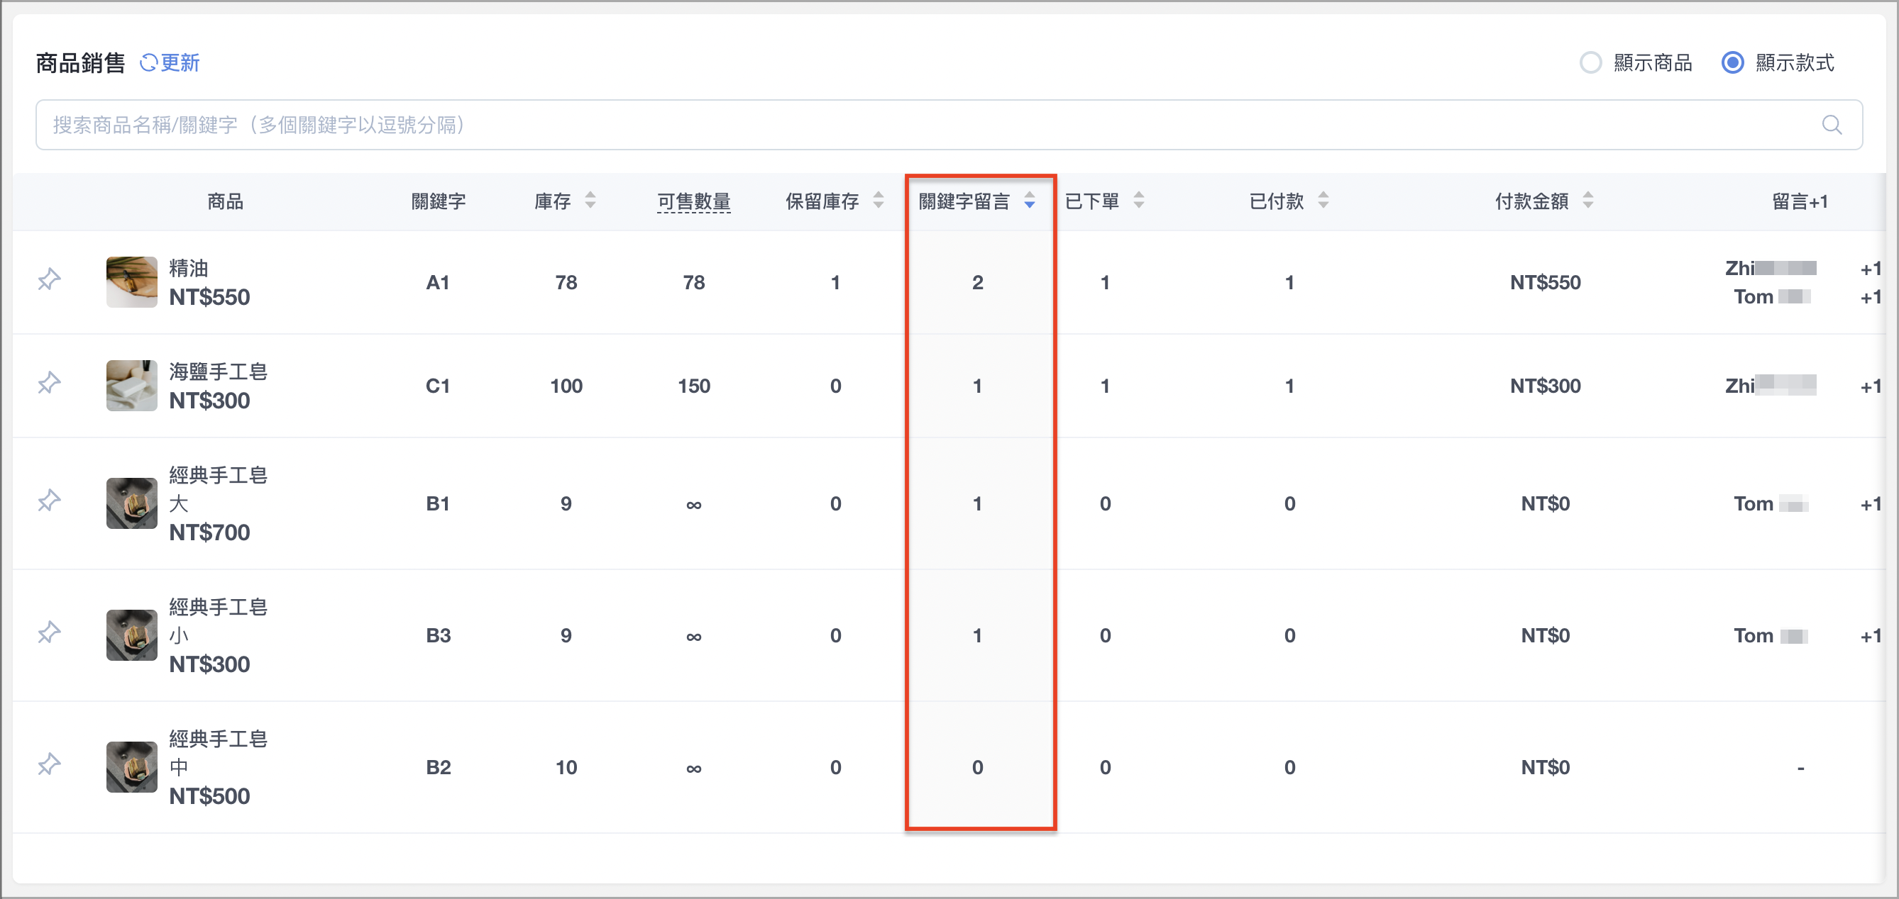Click keyword A1 cell
Image resolution: width=1899 pixels, height=899 pixels.
(437, 282)
